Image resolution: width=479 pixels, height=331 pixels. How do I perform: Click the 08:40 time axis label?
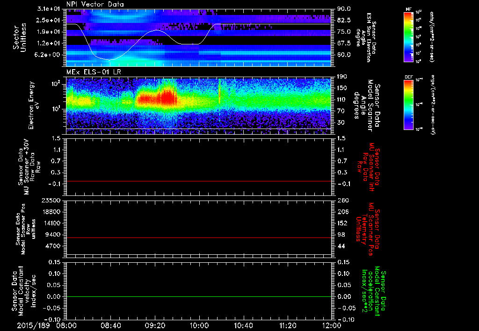[110, 325]
